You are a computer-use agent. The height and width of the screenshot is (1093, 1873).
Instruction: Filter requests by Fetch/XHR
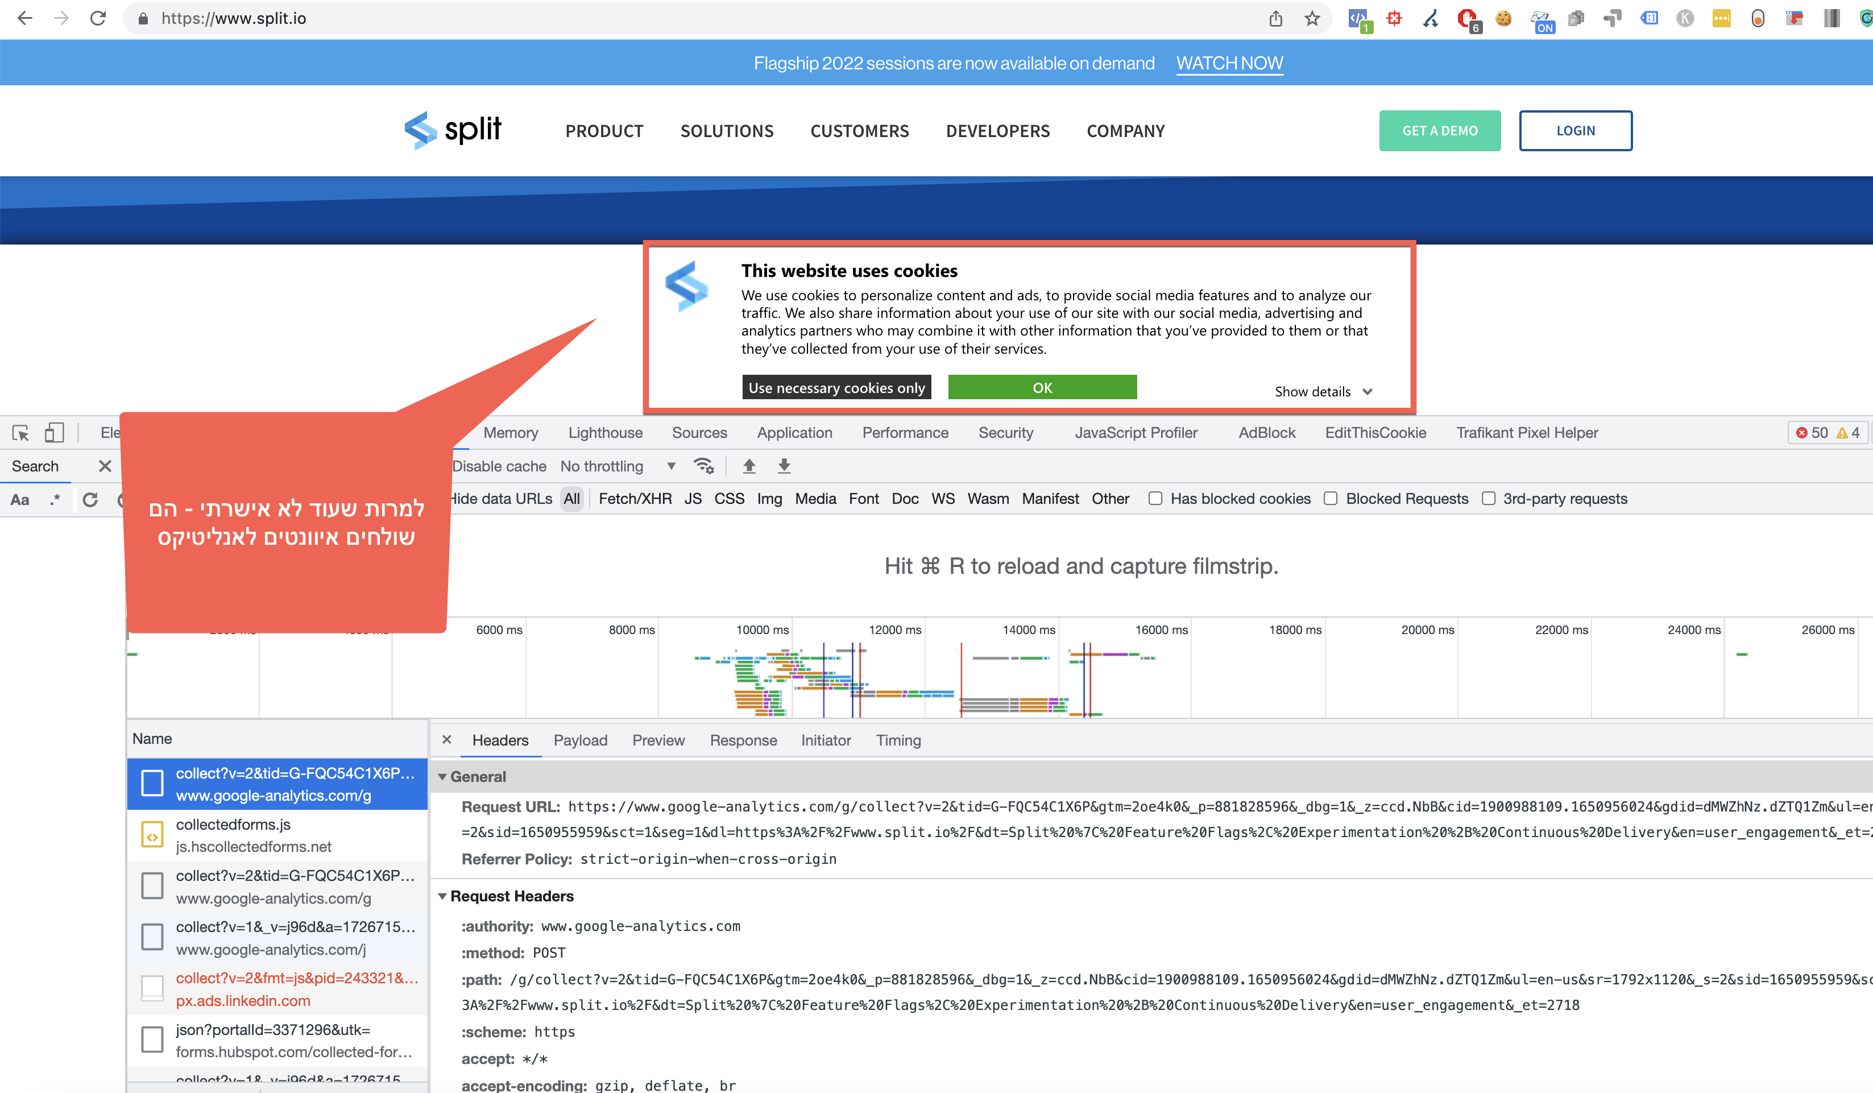pyautogui.click(x=635, y=499)
